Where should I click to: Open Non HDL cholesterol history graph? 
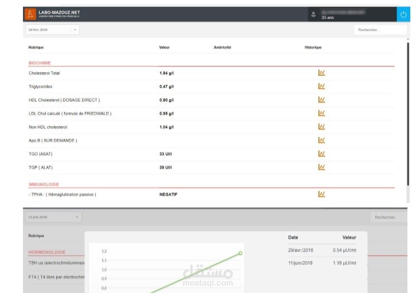(321, 127)
